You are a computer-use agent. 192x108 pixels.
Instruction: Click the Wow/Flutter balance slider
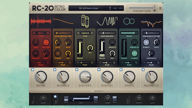click(x=63, y=33)
